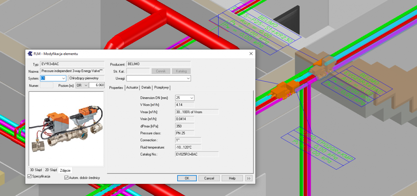Click the FLM logo icon in title bar
This screenshot has width=417, height=196.
pos(30,54)
